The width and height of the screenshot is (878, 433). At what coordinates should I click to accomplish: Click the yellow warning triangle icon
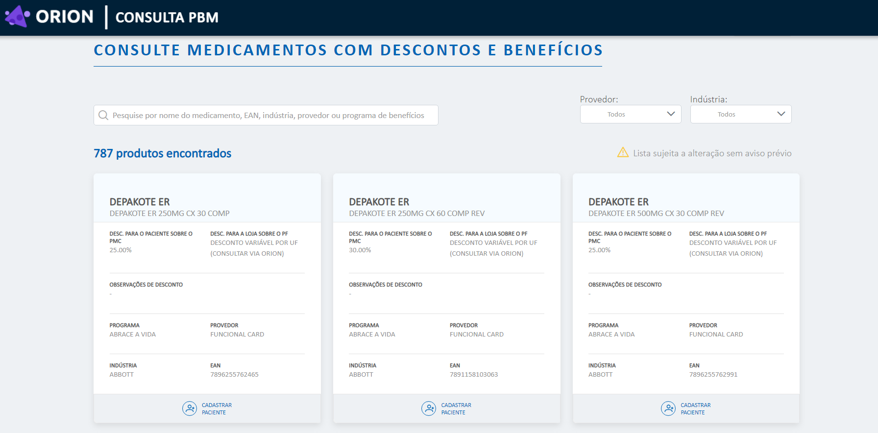[x=623, y=153]
